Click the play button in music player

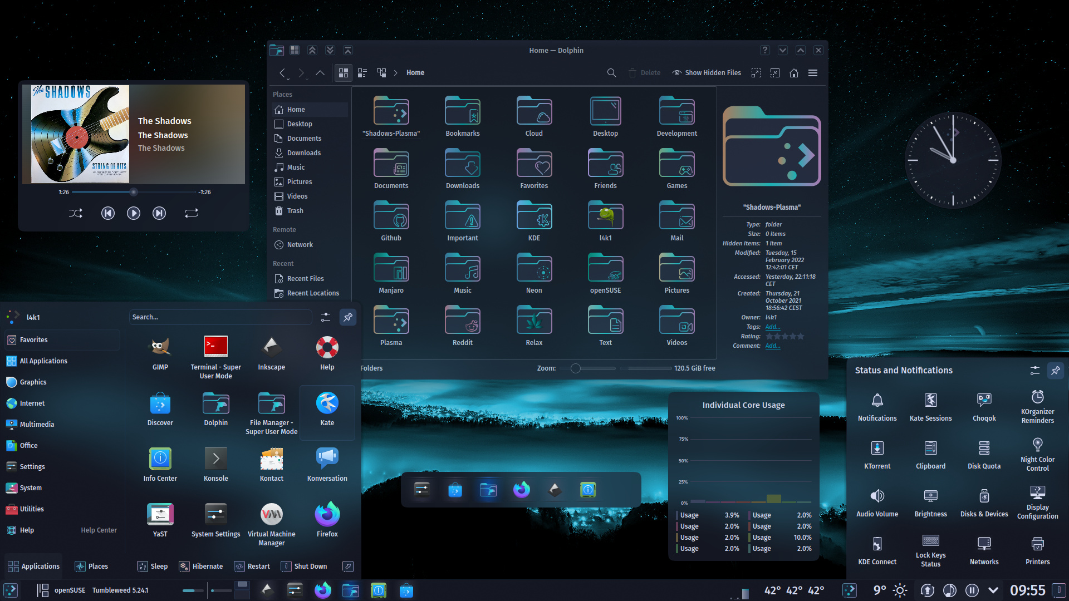134,213
